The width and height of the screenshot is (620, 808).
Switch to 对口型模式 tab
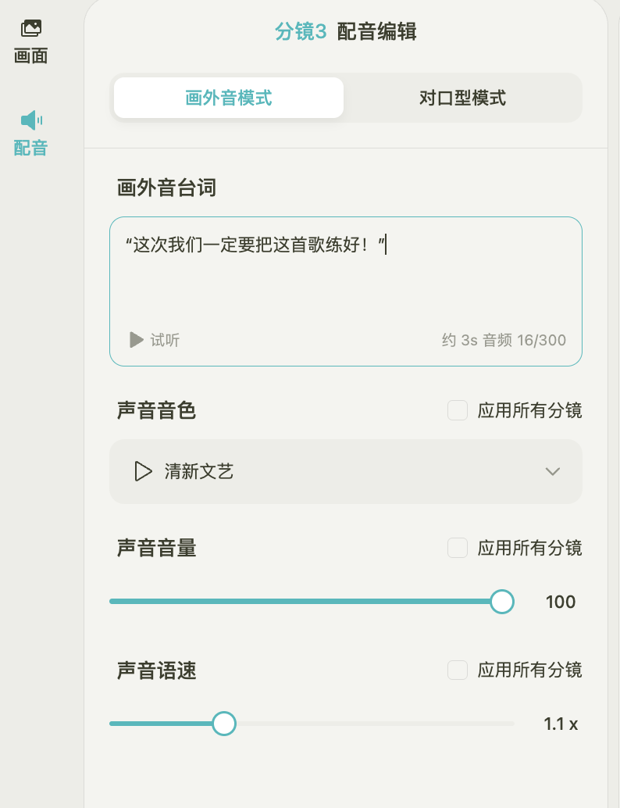(462, 98)
